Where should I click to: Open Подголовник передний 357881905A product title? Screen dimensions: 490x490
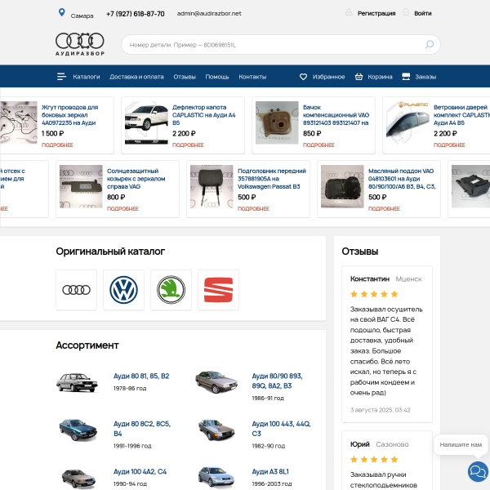pos(272,179)
